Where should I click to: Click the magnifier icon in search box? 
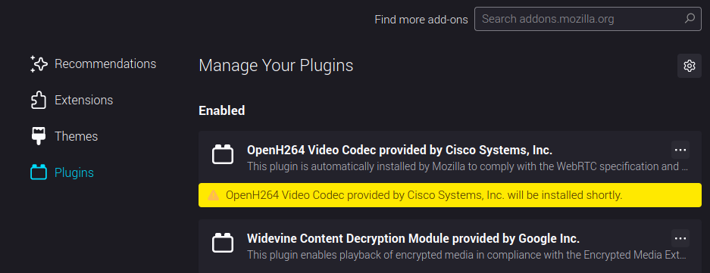point(690,19)
